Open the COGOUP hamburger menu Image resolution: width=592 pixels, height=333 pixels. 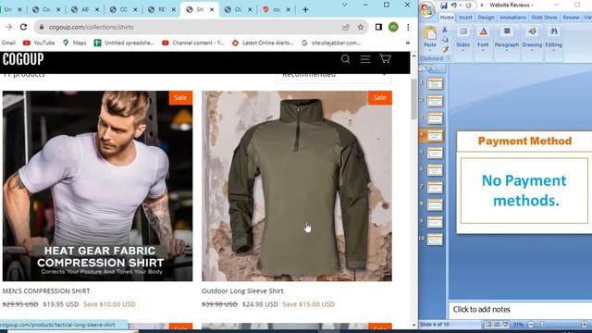click(x=365, y=59)
